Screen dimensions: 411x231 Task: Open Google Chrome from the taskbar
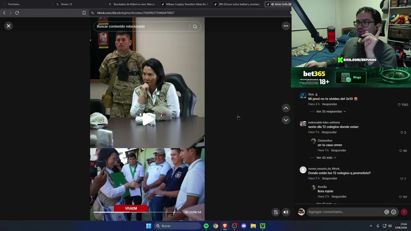(x=215, y=226)
